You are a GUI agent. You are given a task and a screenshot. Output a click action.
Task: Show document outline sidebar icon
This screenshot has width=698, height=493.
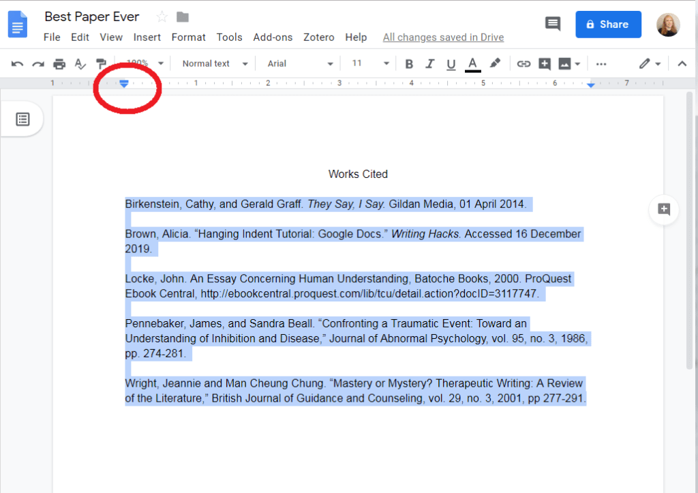[22, 119]
